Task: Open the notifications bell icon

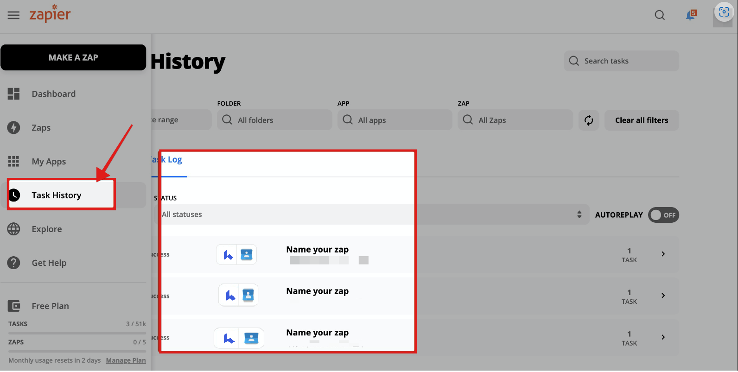Action: point(691,15)
